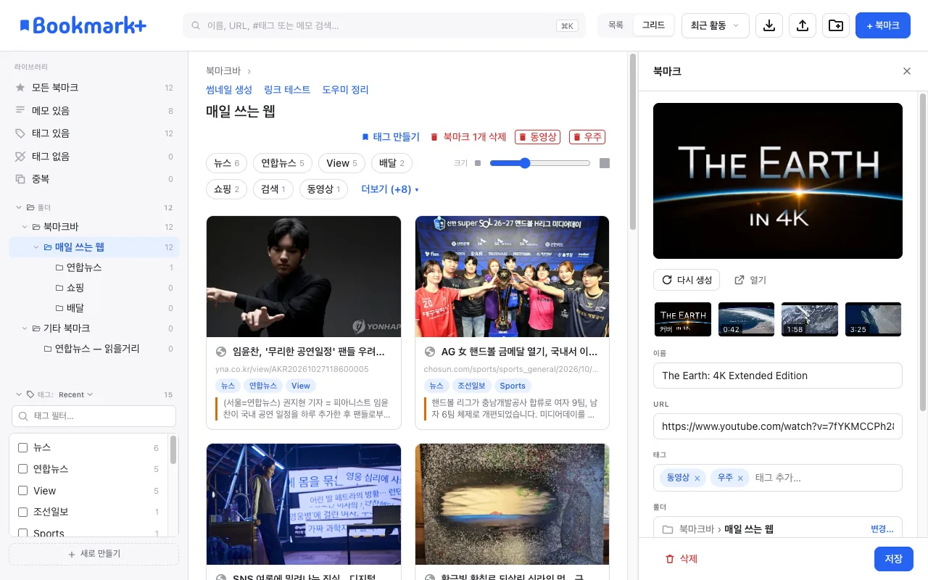Filter by the 쇼핑 2 tag chip
928x580 pixels.
227,189
